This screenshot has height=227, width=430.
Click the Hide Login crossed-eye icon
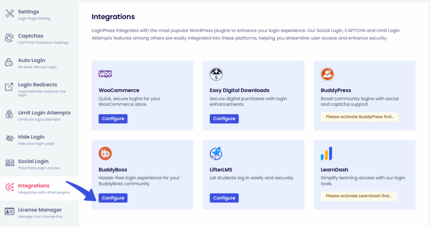10,138
